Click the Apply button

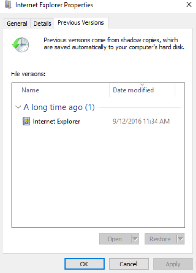click(173, 264)
